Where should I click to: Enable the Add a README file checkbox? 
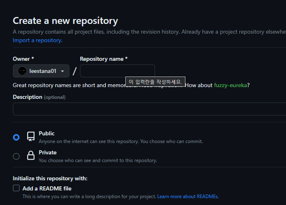[16, 188]
